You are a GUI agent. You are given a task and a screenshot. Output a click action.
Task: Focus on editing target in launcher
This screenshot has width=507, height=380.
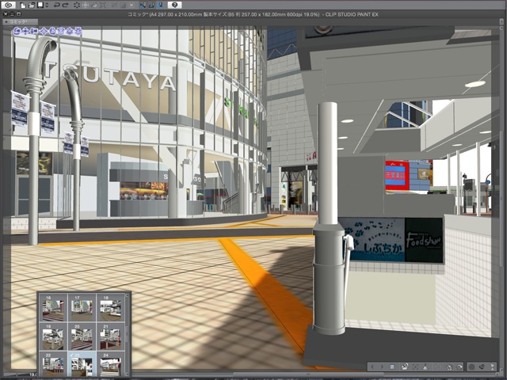415,367
